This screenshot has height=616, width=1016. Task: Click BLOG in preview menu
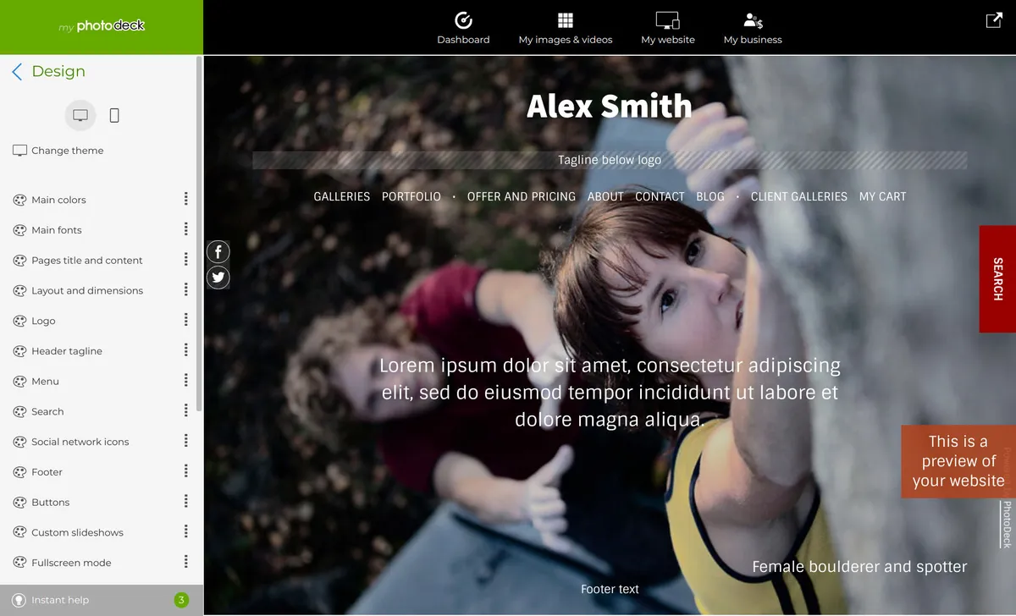(x=710, y=196)
